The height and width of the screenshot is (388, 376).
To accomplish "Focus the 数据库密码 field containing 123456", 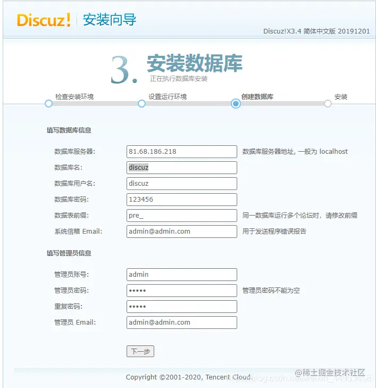I will 182,200.
